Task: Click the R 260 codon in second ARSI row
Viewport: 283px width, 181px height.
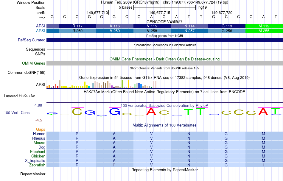Action: (78, 31)
